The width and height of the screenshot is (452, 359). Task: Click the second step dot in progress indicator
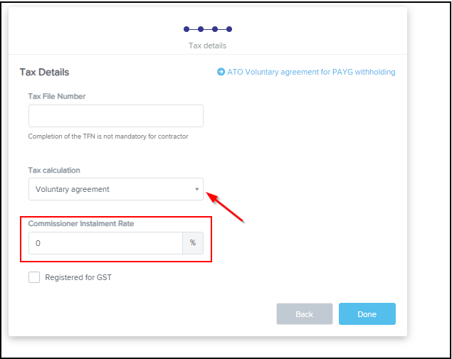(x=201, y=29)
